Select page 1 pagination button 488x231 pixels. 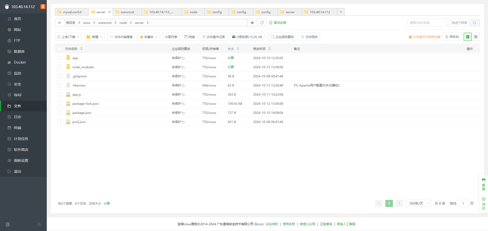(x=389, y=203)
